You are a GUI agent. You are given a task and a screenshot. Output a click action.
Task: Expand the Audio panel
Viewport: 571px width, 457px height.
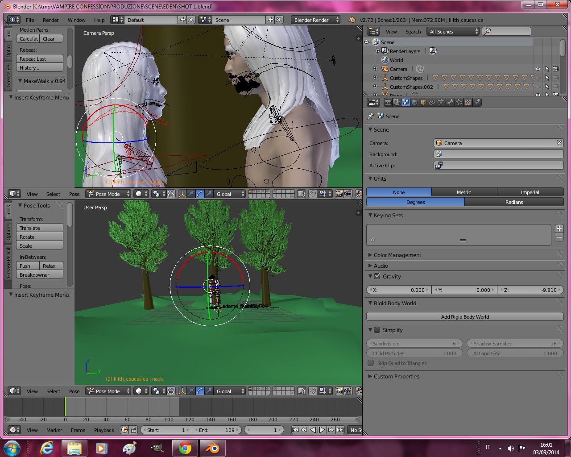point(381,266)
